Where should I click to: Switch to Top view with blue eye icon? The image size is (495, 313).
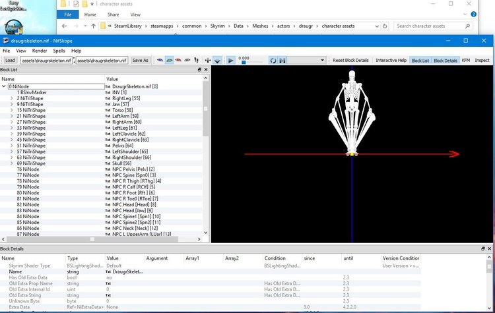(160, 60)
